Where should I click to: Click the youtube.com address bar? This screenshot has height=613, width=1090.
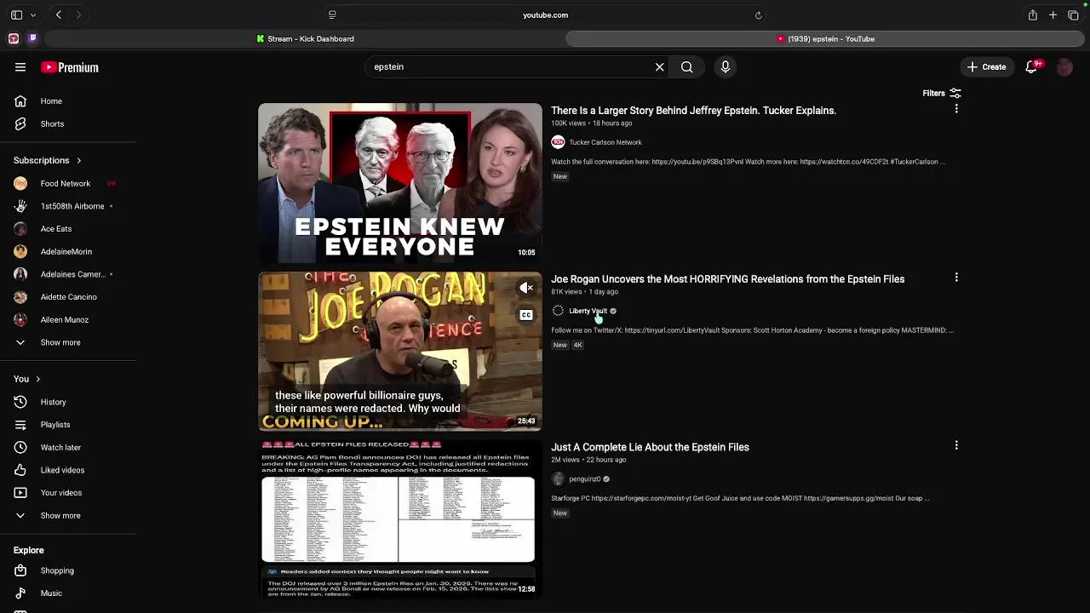(545, 15)
